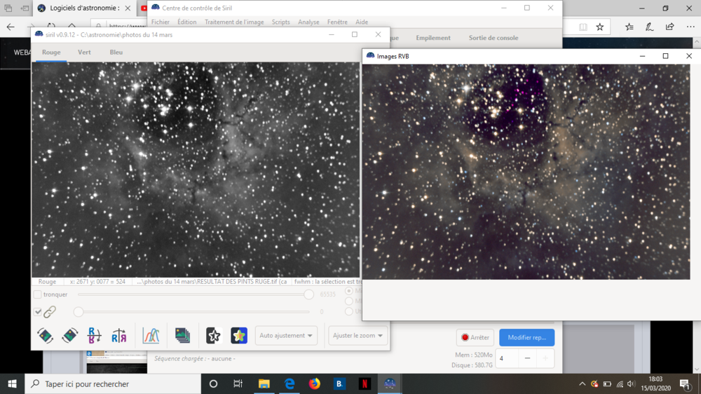Viewport: 701px width, 394px height.
Task: Click the thread count field showing 4
Action: (x=508, y=358)
